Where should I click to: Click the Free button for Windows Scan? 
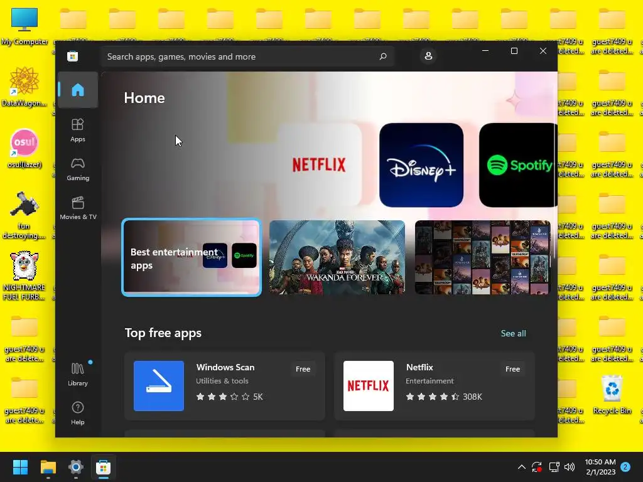pos(303,369)
